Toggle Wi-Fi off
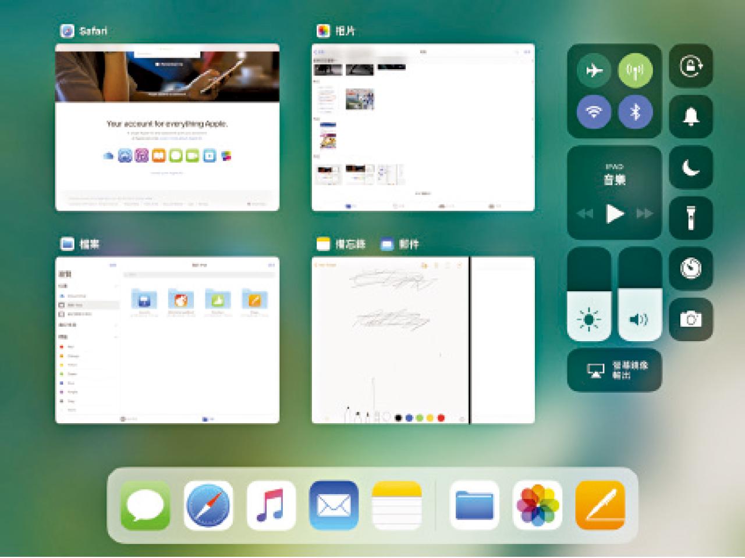The width and height of the screenshot is (745, 558). point(594,112)
